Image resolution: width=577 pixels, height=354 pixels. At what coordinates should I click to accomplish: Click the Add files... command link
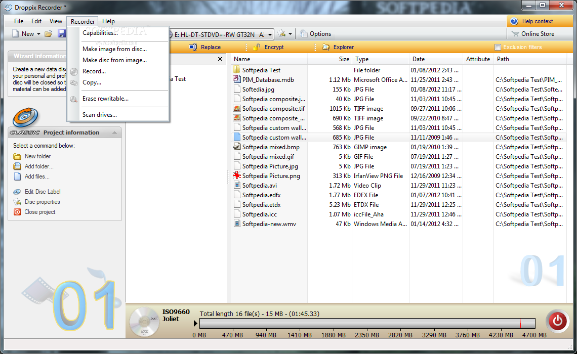click(x=37, y=176)
